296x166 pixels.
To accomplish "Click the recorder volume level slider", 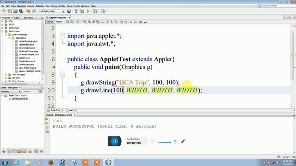I will tap(165, 142).
